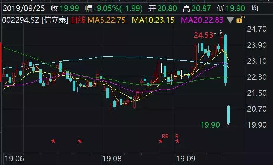Select the star marker below single R label
Screen dimensions: 273x165
177,141
